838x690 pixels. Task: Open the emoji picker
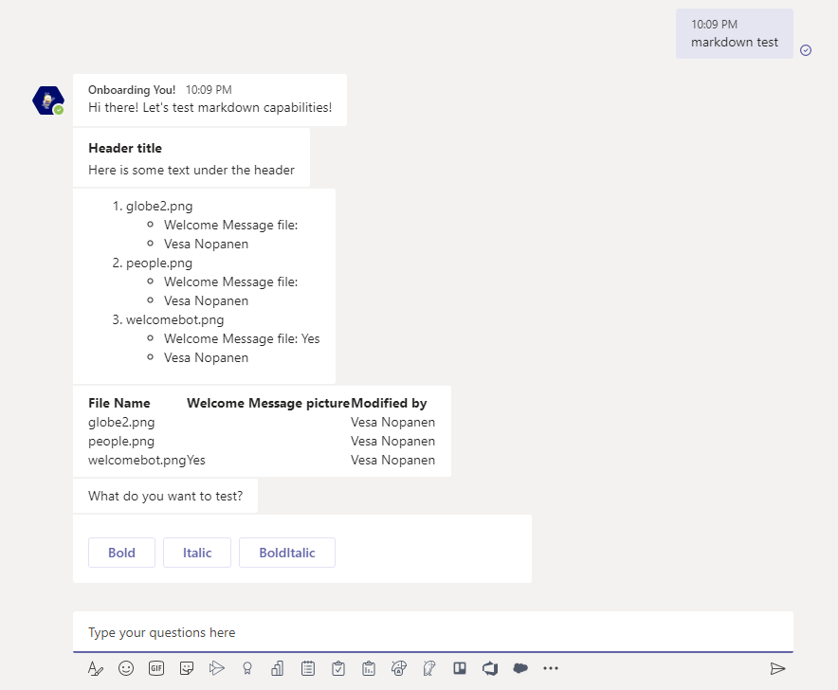[126, 668]
